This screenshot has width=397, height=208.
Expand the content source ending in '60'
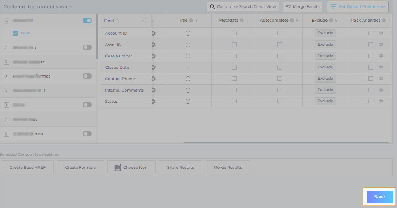(x=6, y=90)
